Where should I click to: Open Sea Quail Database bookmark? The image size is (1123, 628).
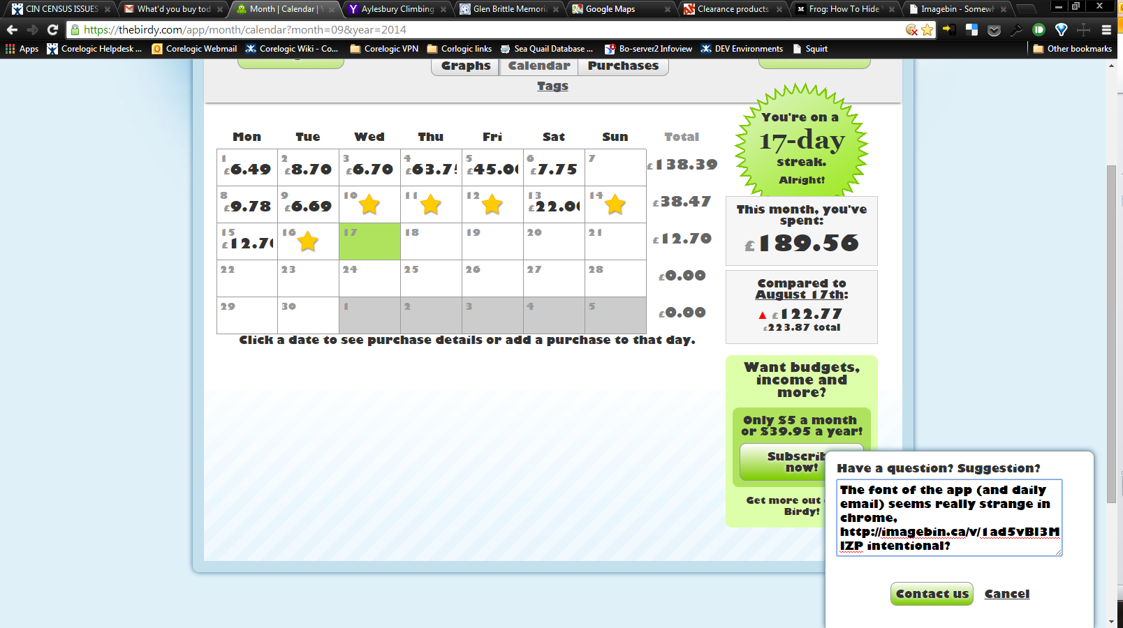547,49
